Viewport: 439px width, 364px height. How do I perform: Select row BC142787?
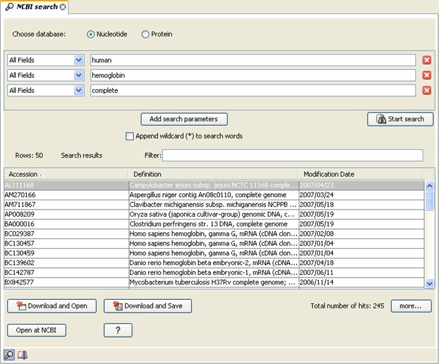(x=214, y=272)
